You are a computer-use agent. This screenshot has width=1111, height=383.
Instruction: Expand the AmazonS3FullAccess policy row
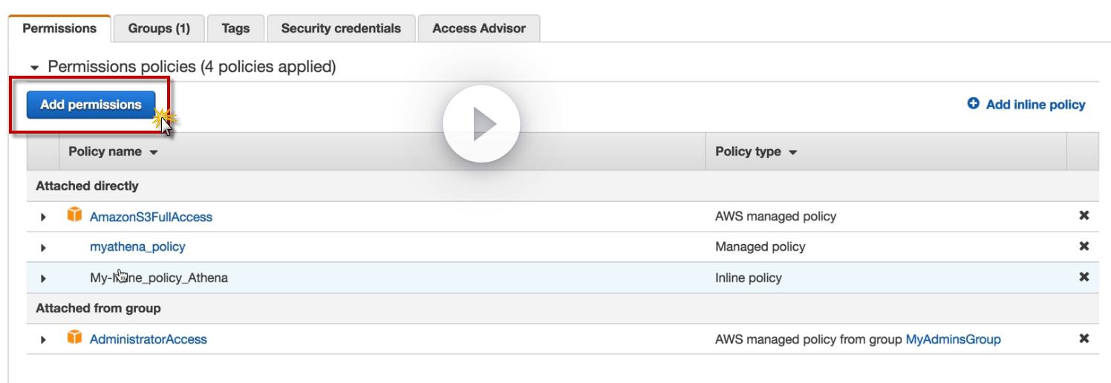pos(43,217)
